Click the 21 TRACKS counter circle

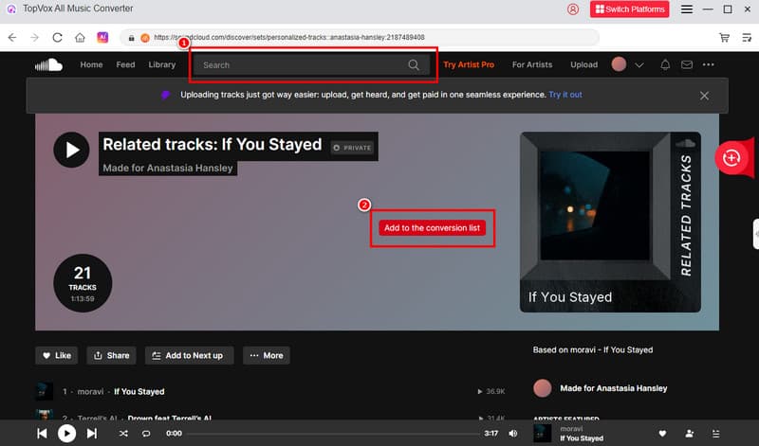pyautogui.click(x=83, y=283)
